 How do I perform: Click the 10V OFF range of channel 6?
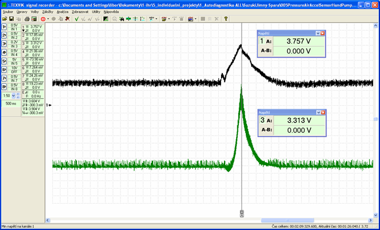point(14,70)
